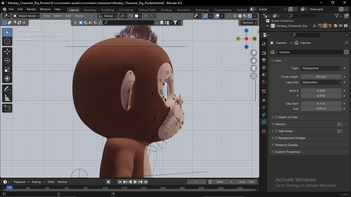Open the File menu
The width and height of the screenshot is (351, 197).
pos(11,9)
